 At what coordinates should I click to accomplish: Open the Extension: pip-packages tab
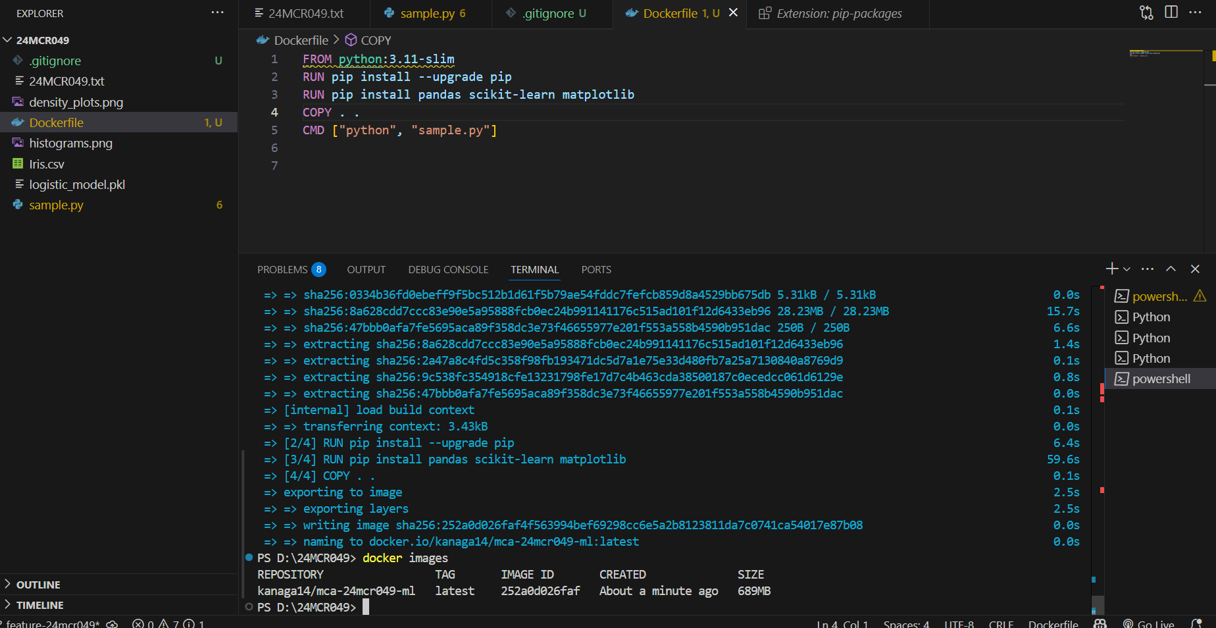[838, 13]
